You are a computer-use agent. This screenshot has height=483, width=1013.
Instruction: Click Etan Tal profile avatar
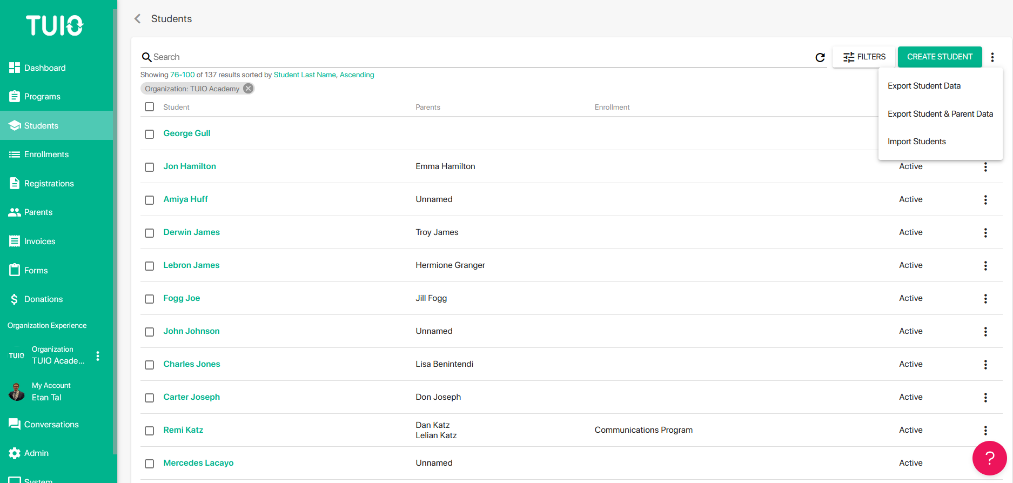(17, 392)
